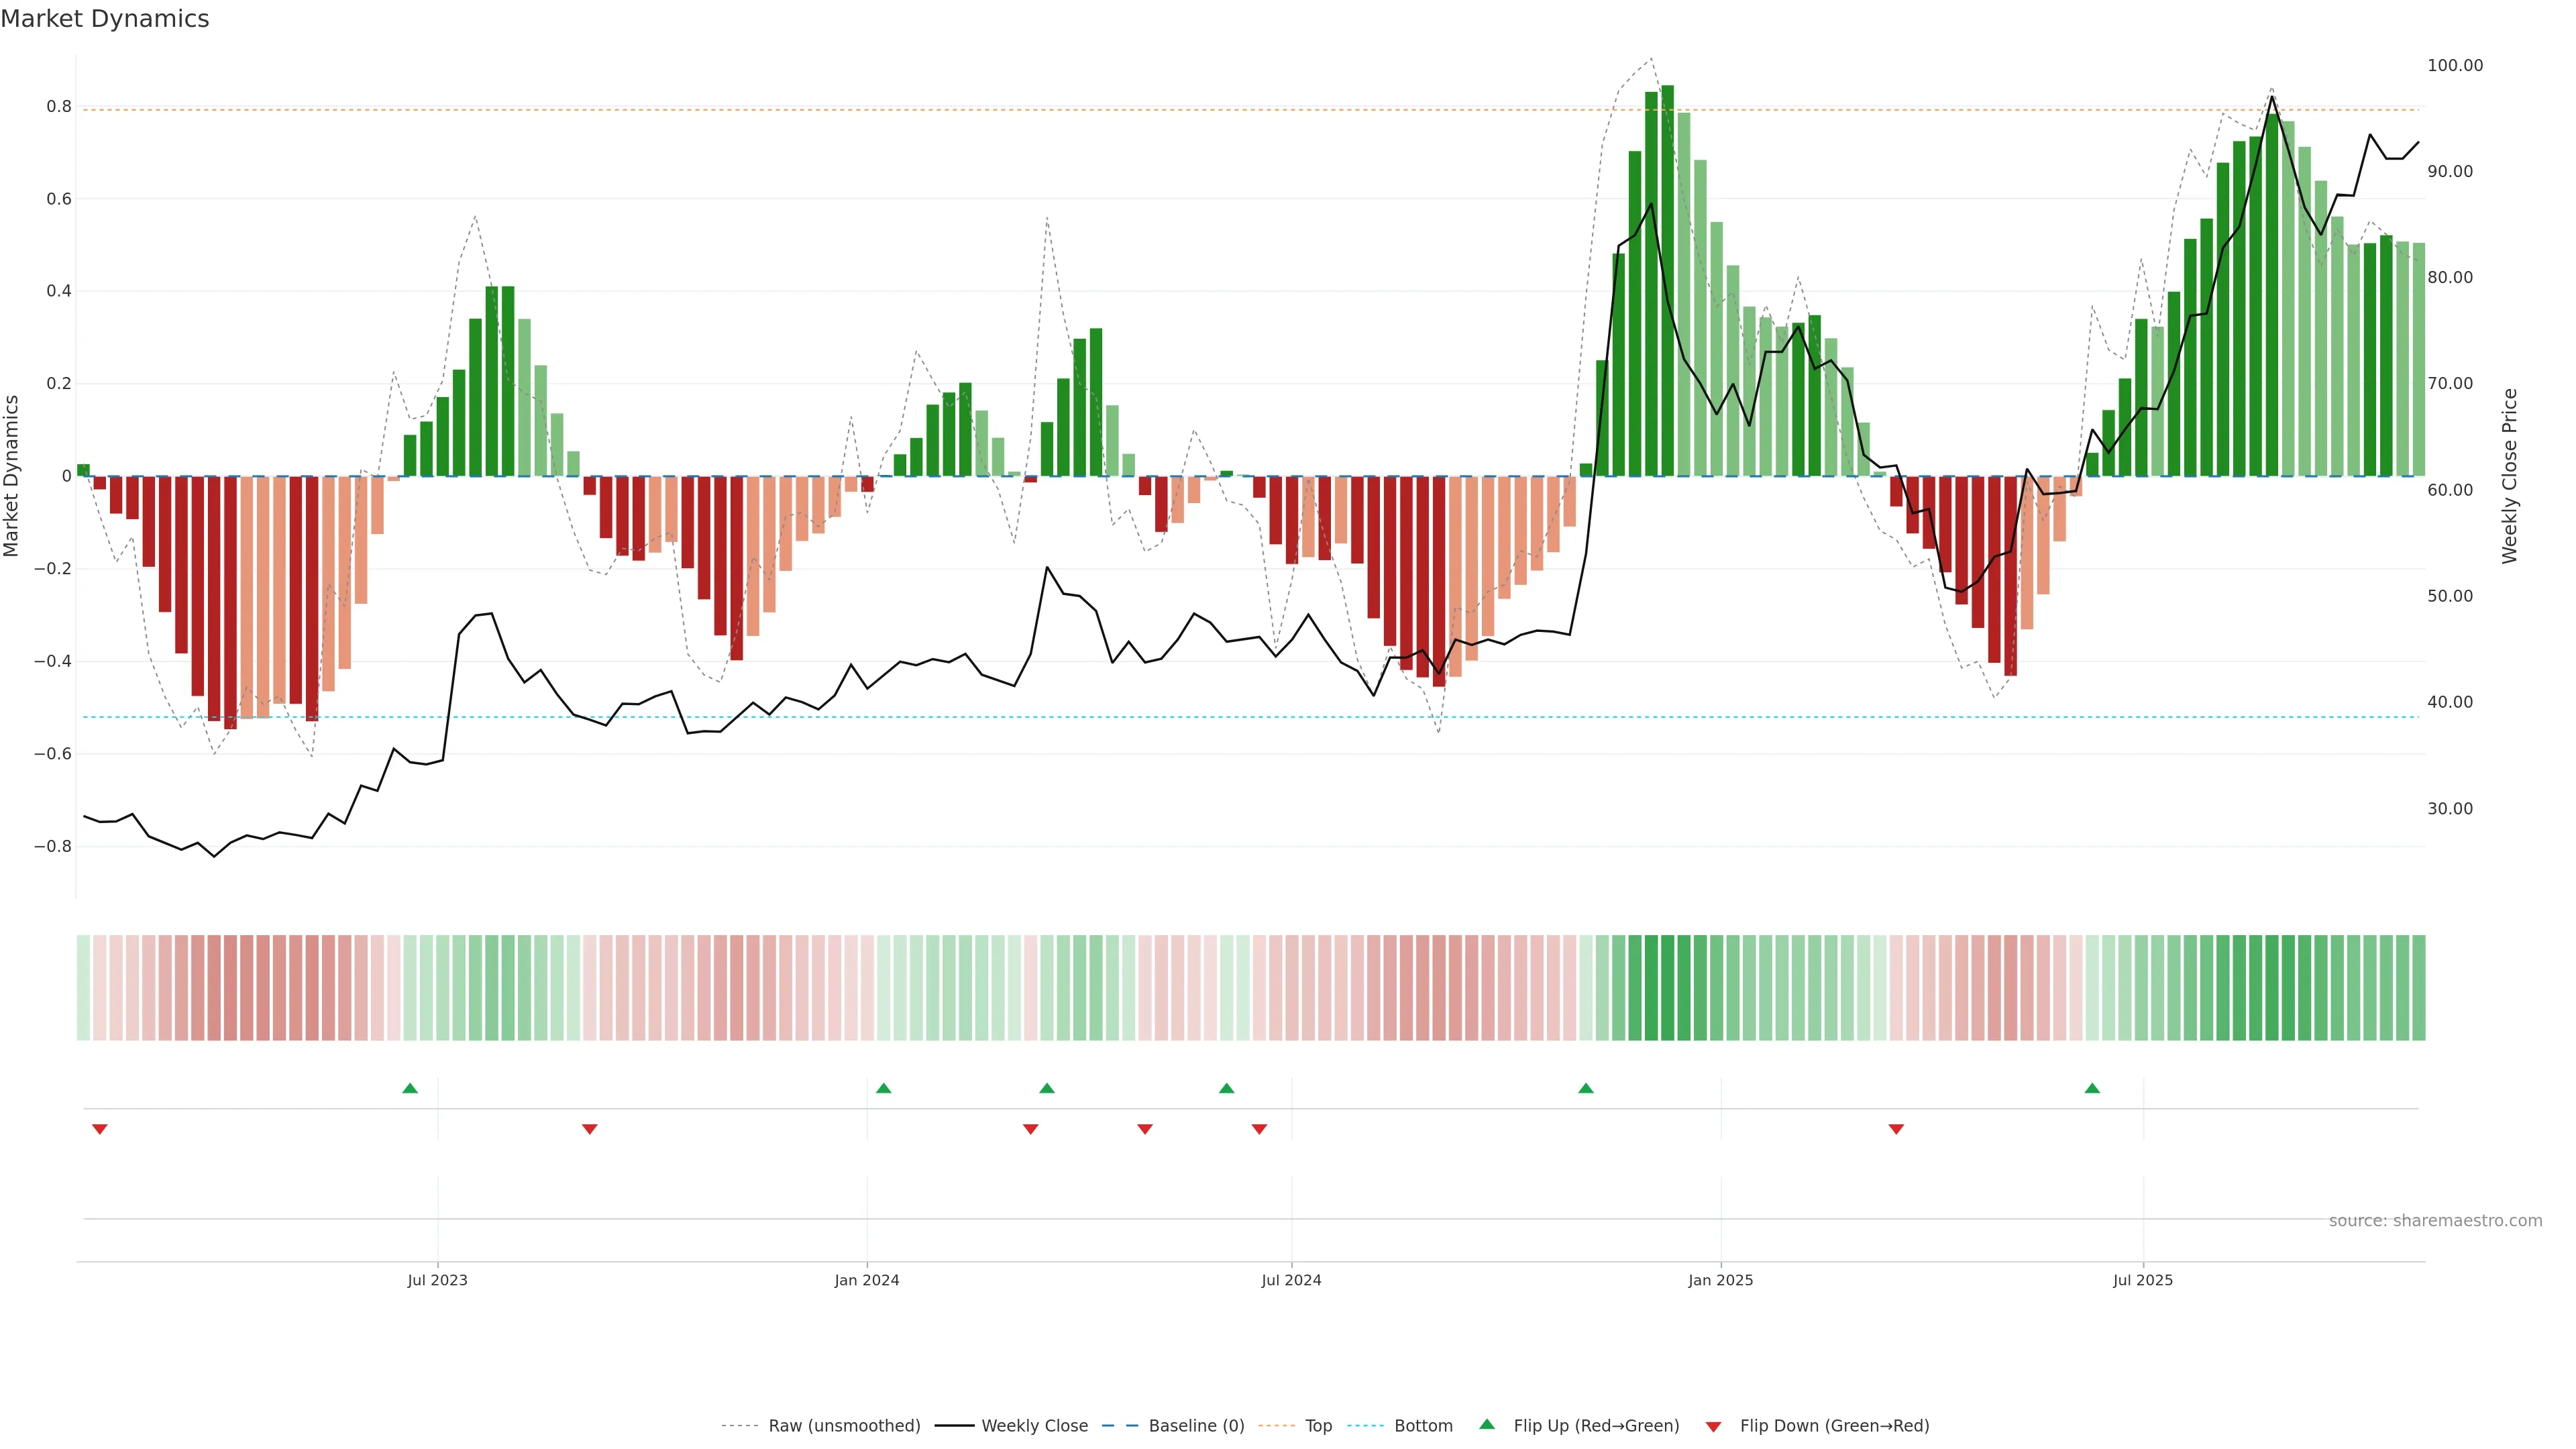Screen dimensions: 2576x1449
Task: Click the green triangle icon in the legend
Action: [1487, 1424]
